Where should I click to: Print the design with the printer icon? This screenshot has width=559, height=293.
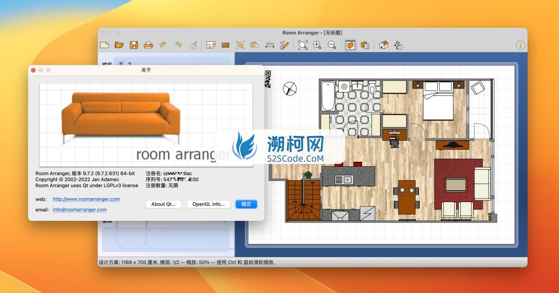[148, 45]
